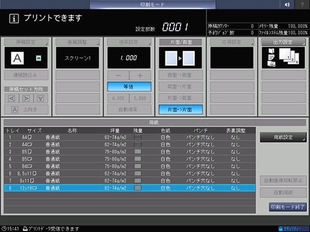This screenshot has width=310, height=232.
Task: Open the 応用設定 panel
Action: point(232,42)
